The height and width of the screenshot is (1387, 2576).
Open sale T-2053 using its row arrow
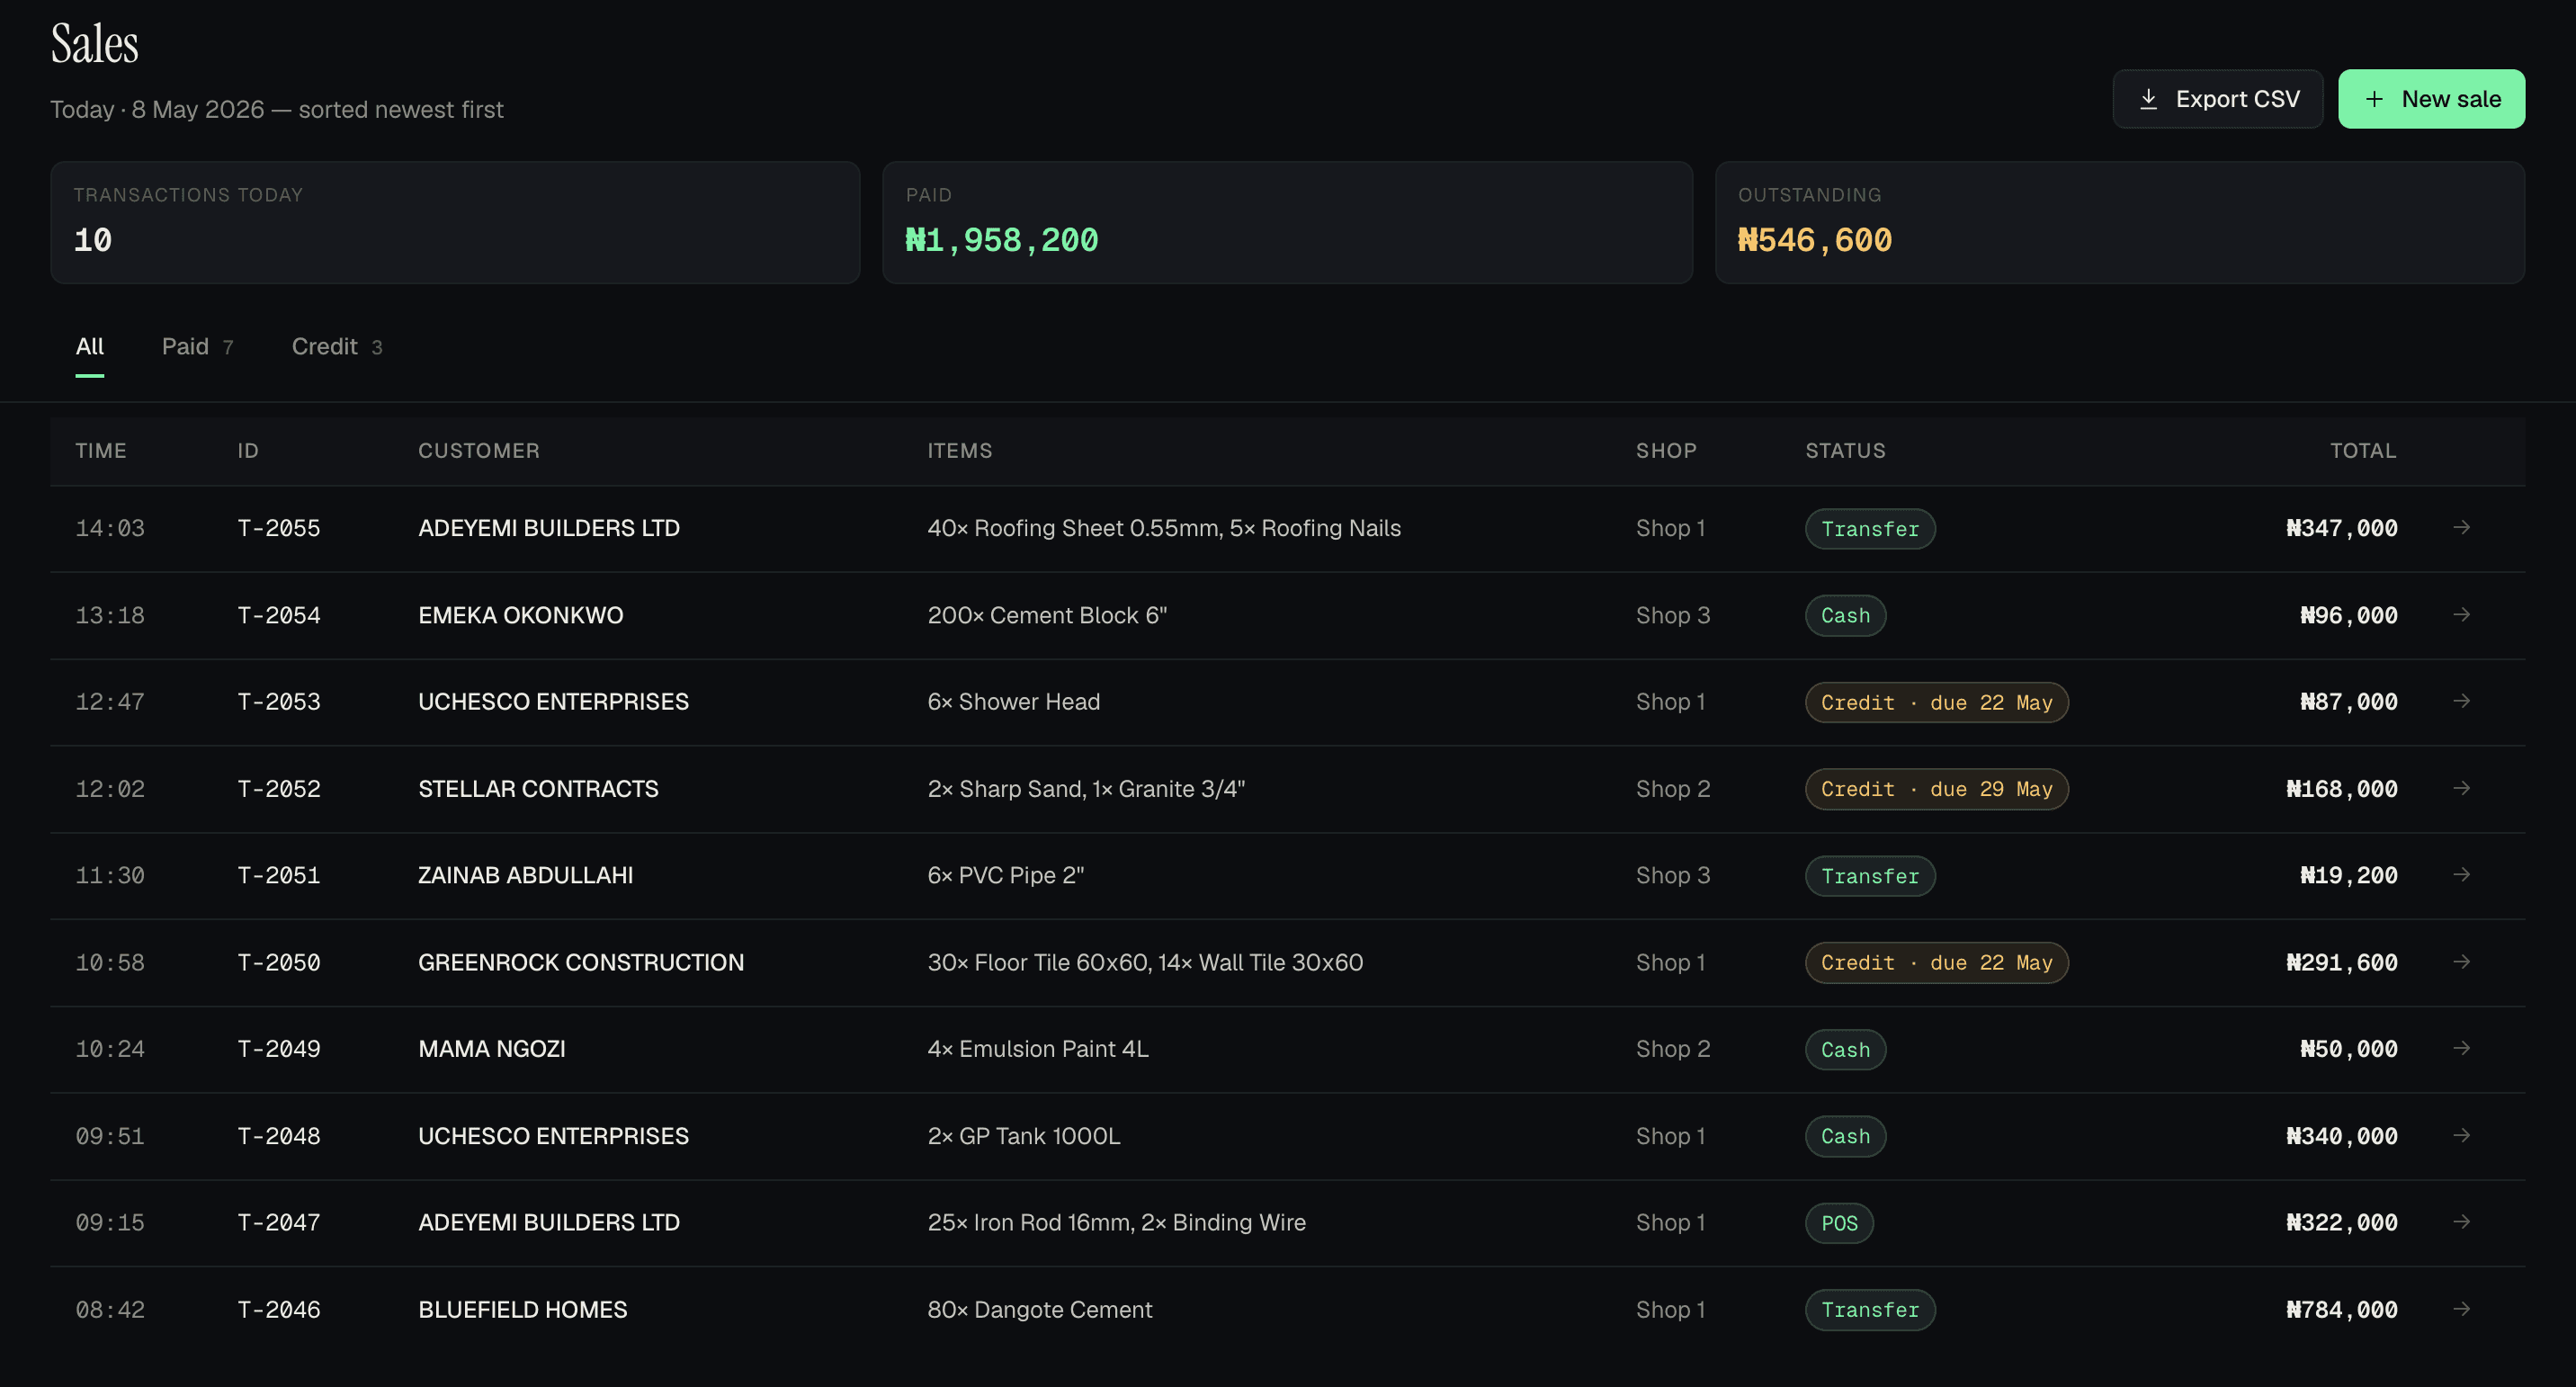2461,701
